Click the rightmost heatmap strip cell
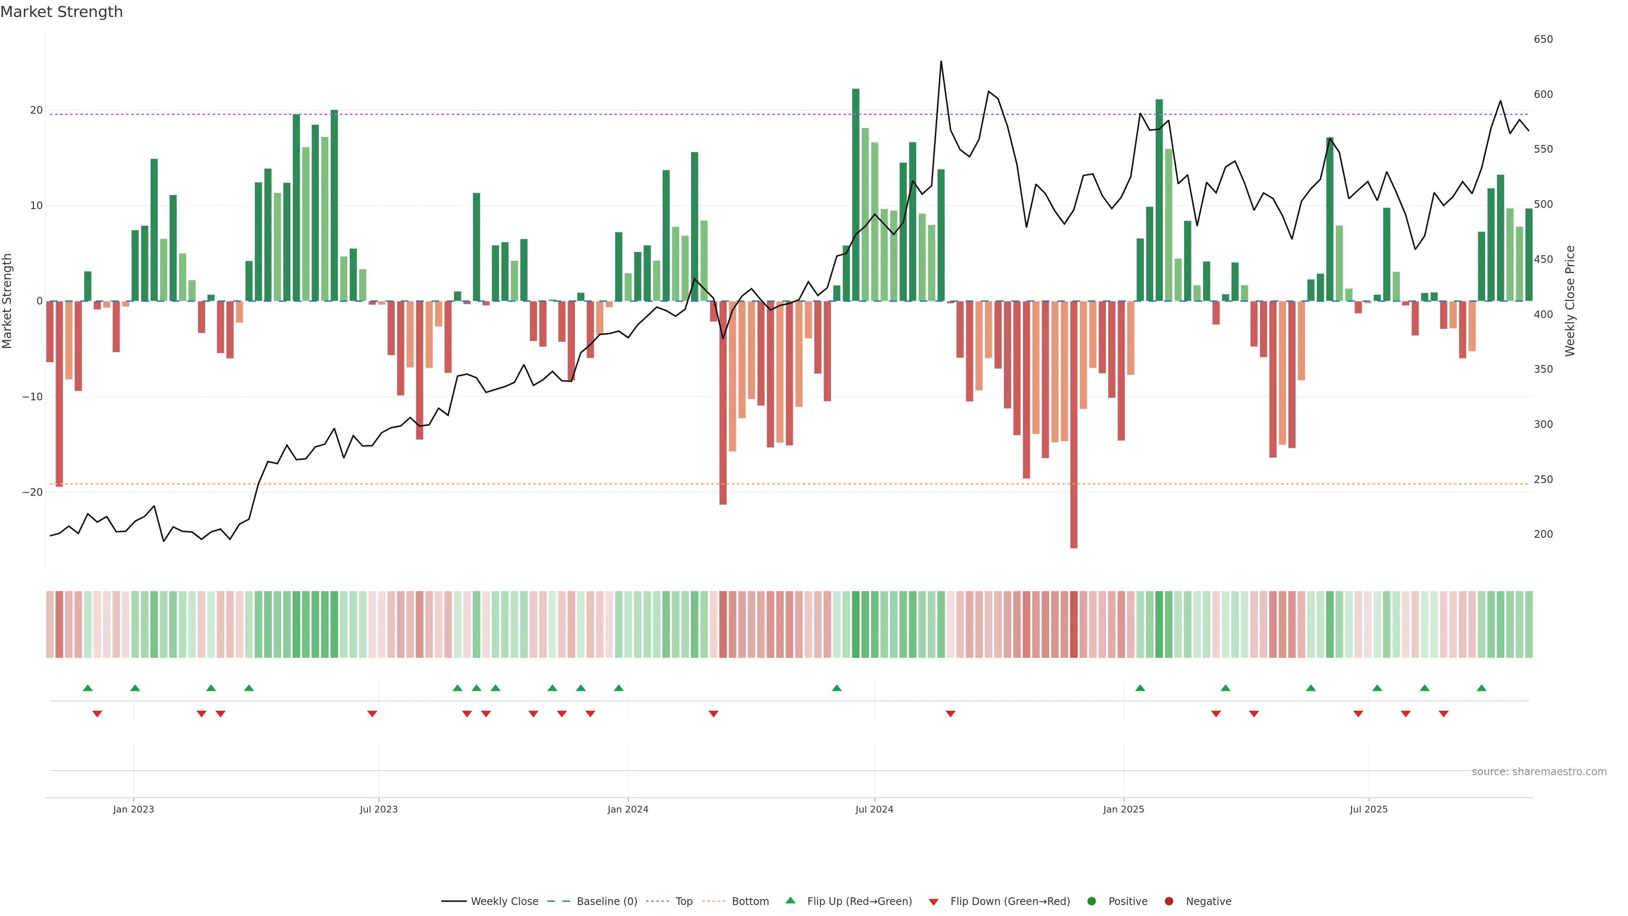This screenshot has width=1628, height=916. tap(1529, 625)
